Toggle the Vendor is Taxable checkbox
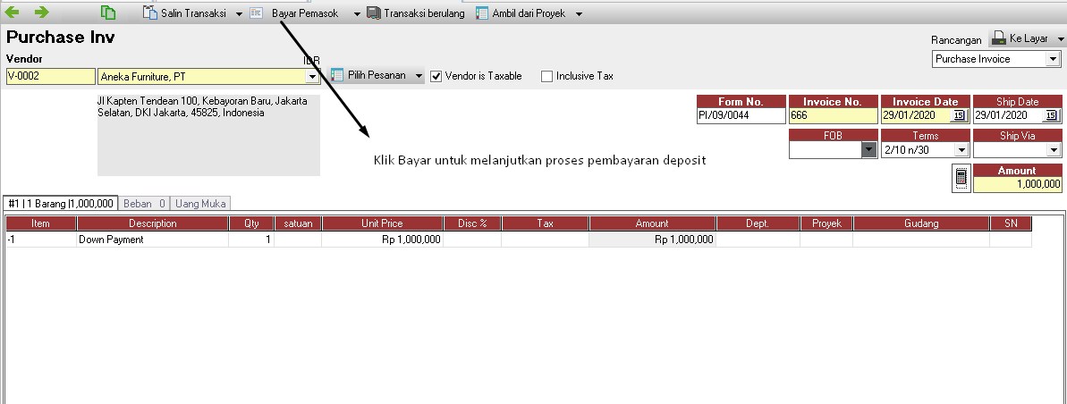The image size is (1067, 404). [x=436, y=77]
